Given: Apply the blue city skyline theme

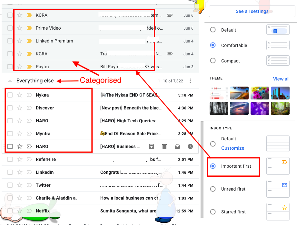Looking at the screenshot, I should click(280, 93).
